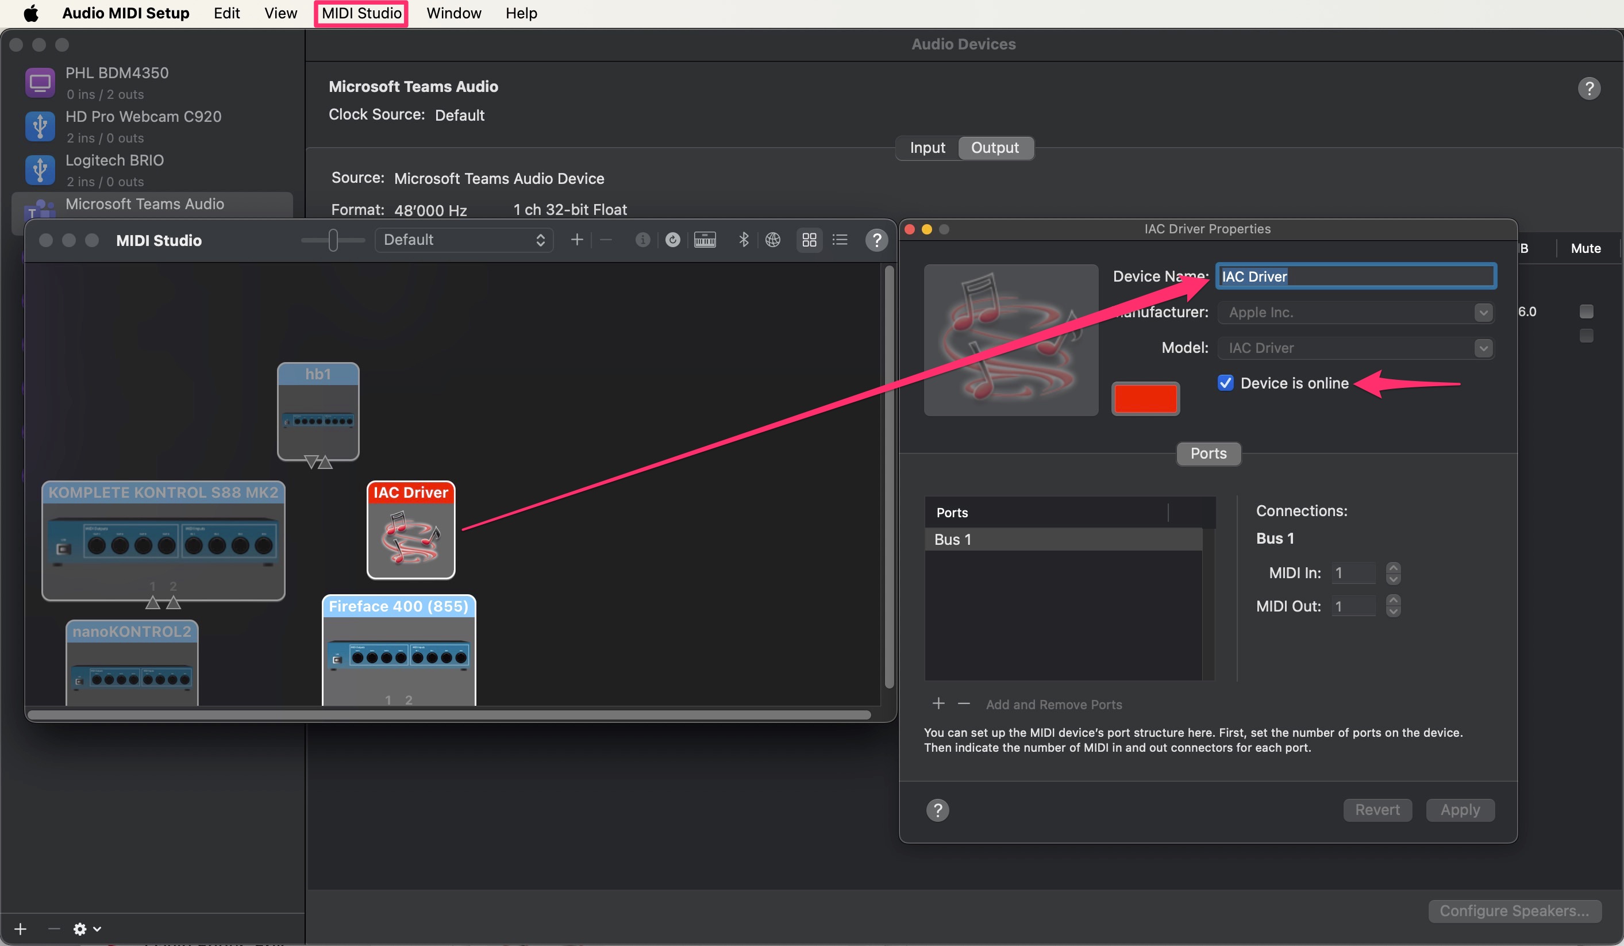Switch to the Input tab
The height and width of the screenshot is (946, 1624).
pyautogui.click(x=927, y=148)
